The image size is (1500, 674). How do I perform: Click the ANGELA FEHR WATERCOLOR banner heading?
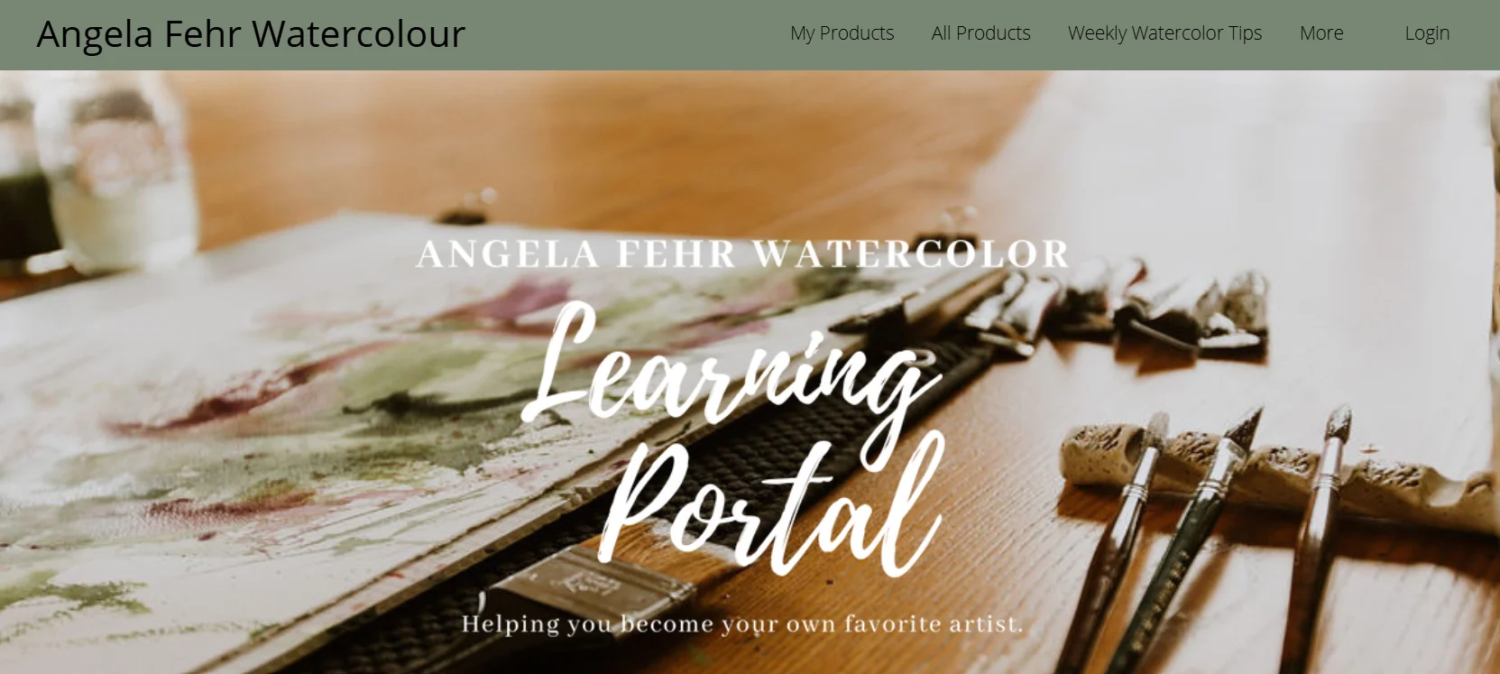[743, 254]
